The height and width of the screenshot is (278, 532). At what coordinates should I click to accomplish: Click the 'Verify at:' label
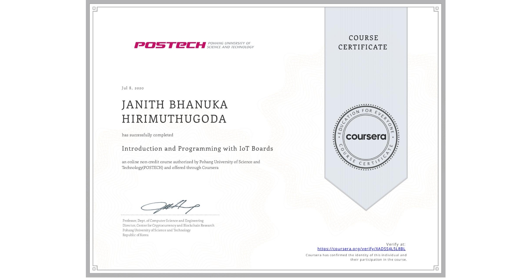[x=395, y=244]
